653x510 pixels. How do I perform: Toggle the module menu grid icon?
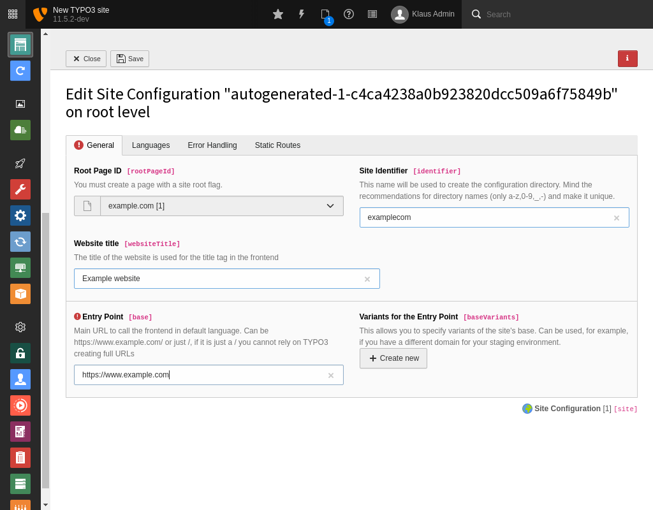click(13, 14)
